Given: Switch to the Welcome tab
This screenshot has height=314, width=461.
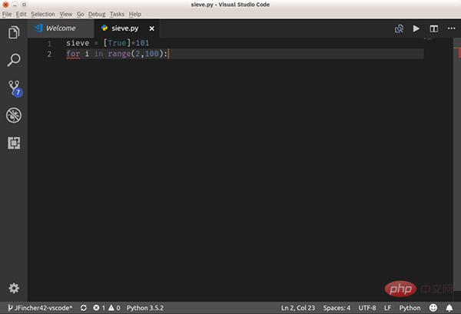Looking at the screenshot, I should coord(61,28).
